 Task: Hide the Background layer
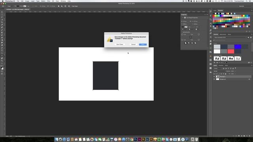pyautogui.click(x=214, y=79)
